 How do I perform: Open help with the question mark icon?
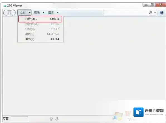[162, 13]
